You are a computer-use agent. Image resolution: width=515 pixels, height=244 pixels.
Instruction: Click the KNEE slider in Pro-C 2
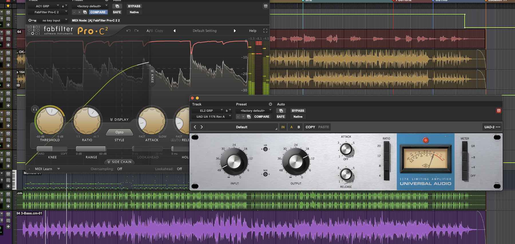click(x=52, y=149)
